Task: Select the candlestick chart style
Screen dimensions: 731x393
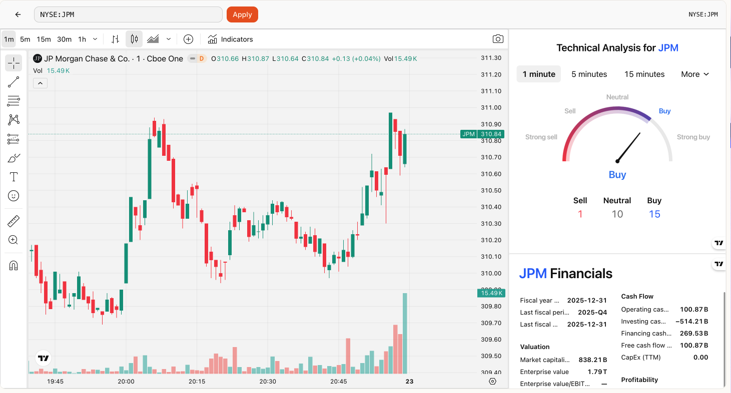Action: [134, 39]
